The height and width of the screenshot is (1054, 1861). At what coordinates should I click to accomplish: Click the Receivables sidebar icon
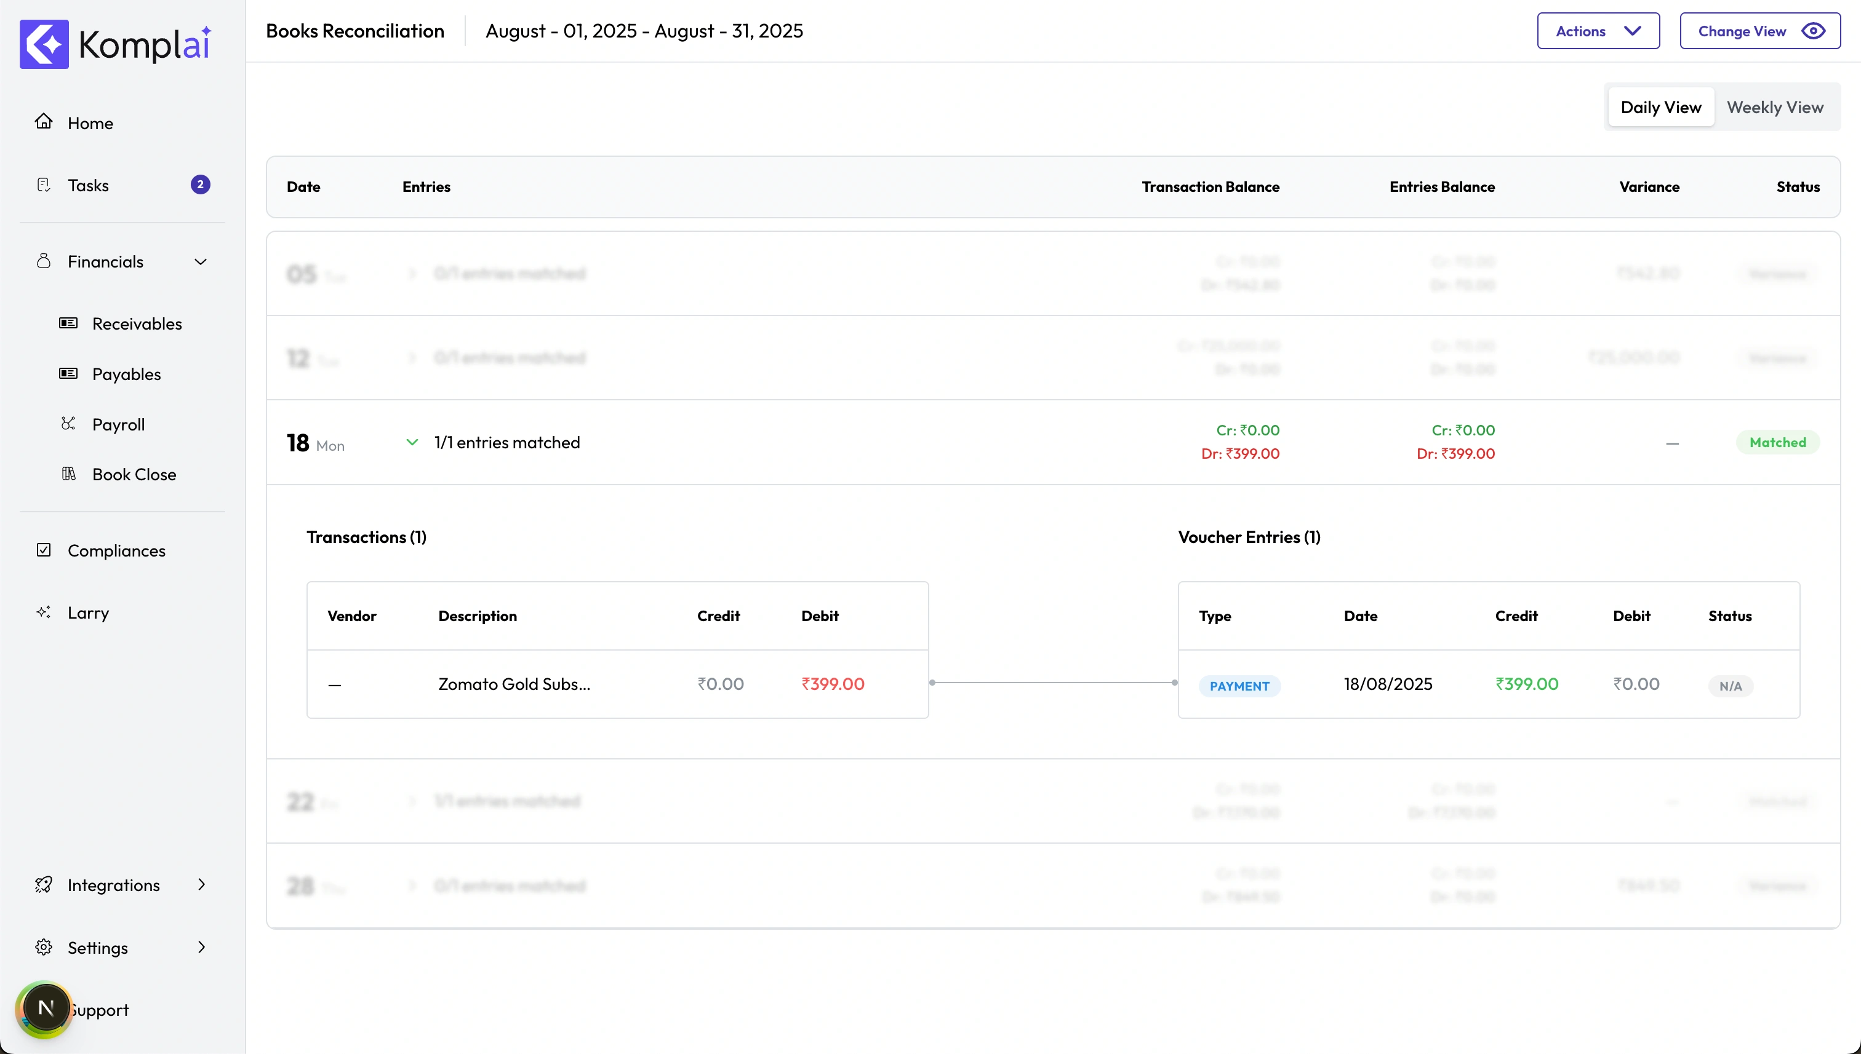[68, 323]
